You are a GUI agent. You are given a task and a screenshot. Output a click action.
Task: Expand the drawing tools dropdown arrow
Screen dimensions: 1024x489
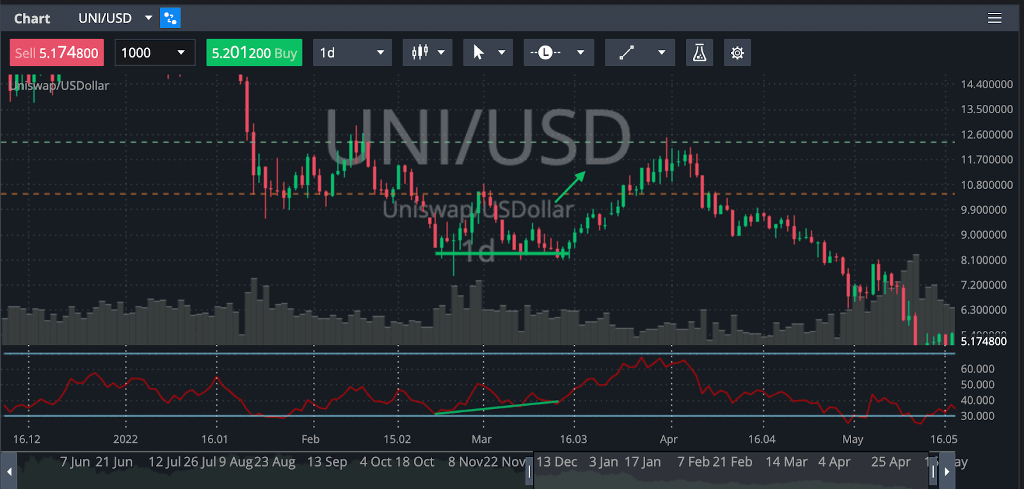(x=662, y=52)
